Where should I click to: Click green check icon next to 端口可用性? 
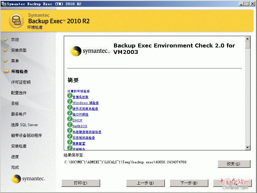70,113
